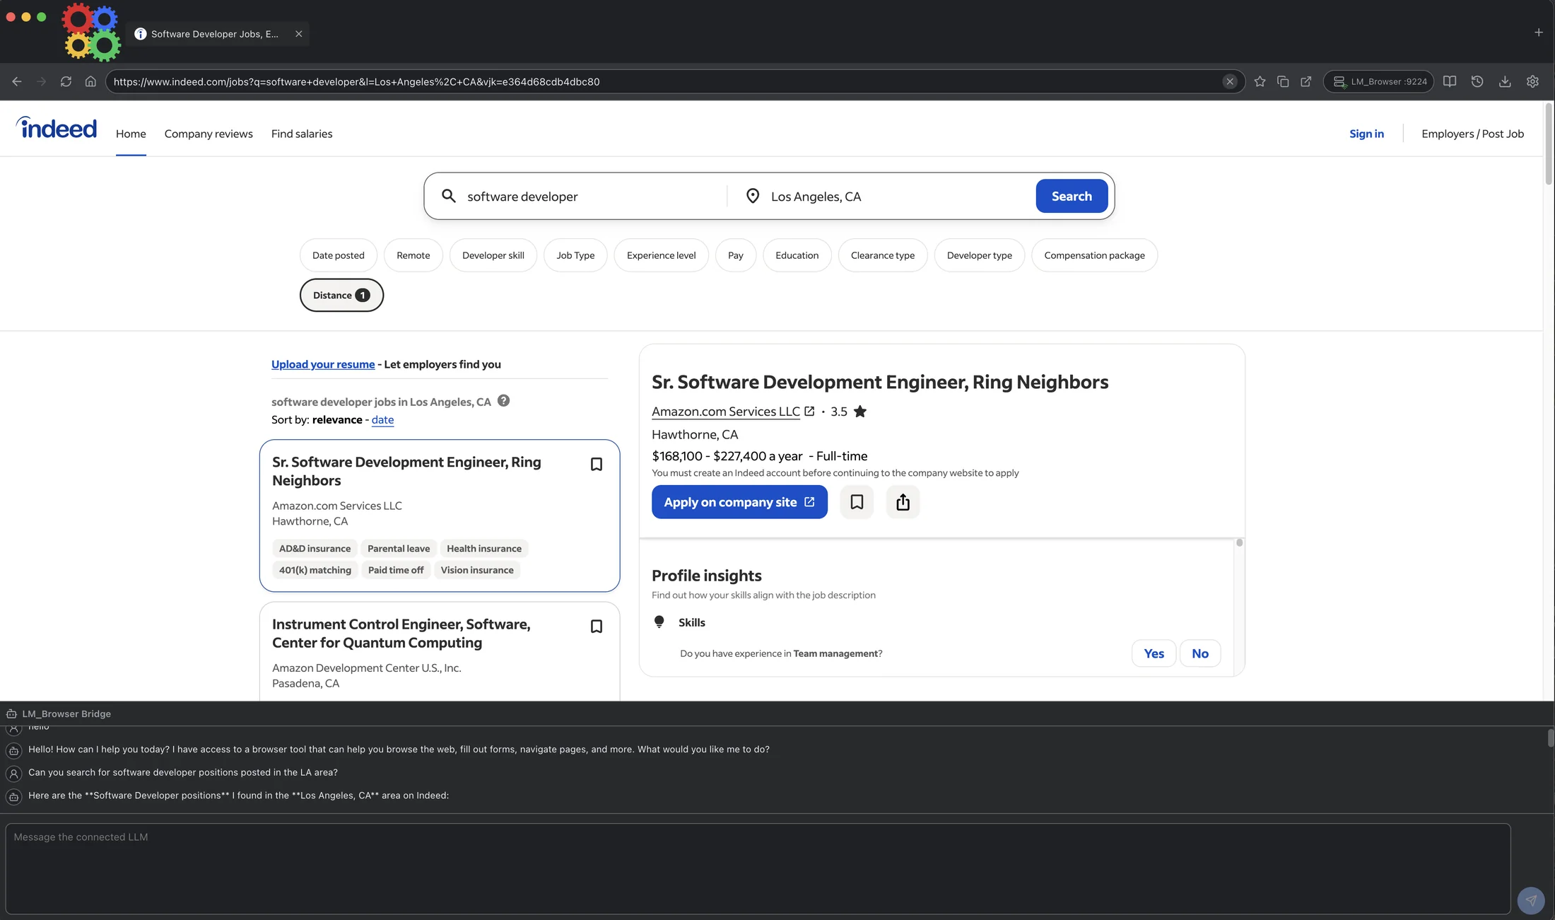
Task: Click the page vertical scrollbar
Action: tap(1548, 144)
